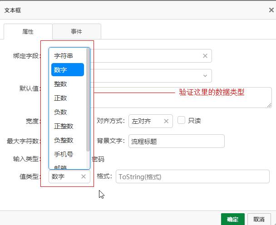Edit the 背景文字 field with 流程标题
The image size is (276, 225).
177,141
